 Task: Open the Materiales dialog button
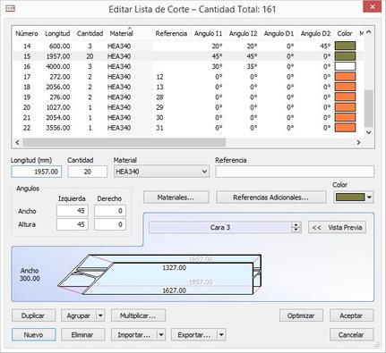[176, 198]
